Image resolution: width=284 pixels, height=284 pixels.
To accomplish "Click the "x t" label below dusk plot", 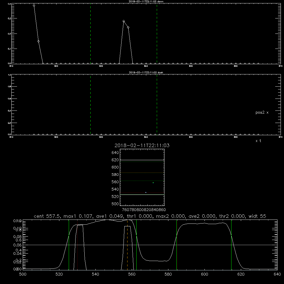I will pyautogui.click(x=258, y=141).
